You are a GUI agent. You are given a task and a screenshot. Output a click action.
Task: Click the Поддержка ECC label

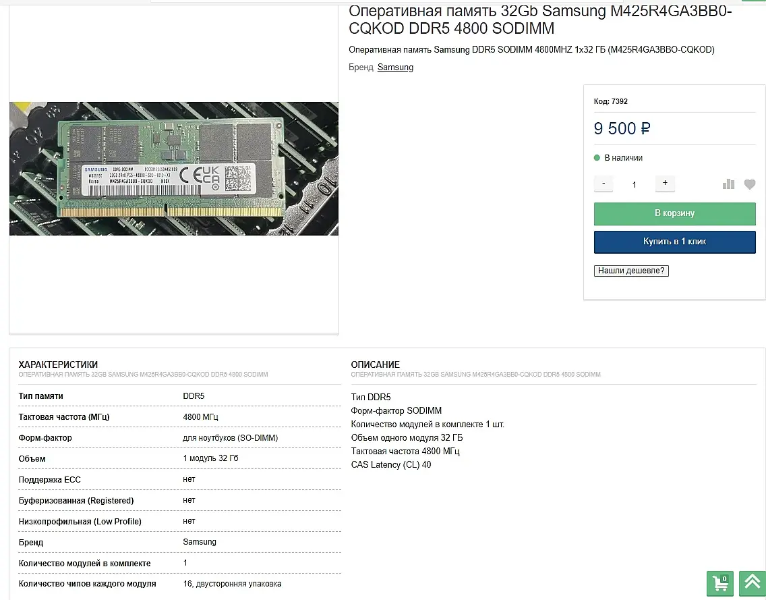pos(49,480)
